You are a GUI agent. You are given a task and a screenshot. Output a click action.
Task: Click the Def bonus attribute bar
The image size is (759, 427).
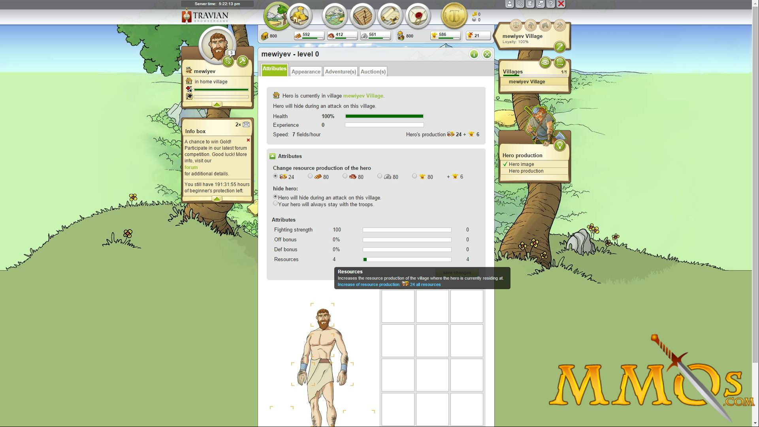coord(407,250)
